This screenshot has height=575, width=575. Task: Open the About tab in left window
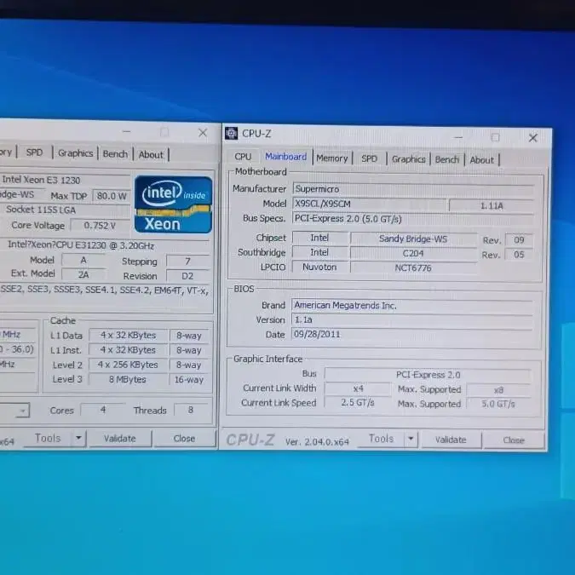coord(151,154)
